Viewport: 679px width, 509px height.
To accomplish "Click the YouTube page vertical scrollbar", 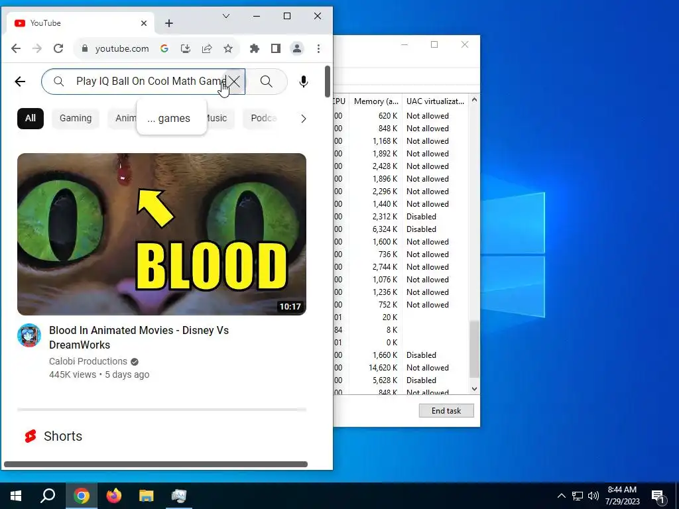I will [328, 82].
